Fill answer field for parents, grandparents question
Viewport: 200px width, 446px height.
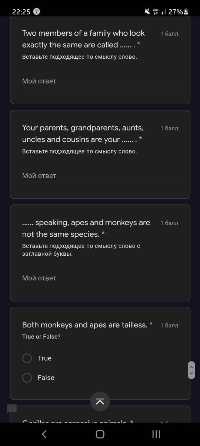100,175
